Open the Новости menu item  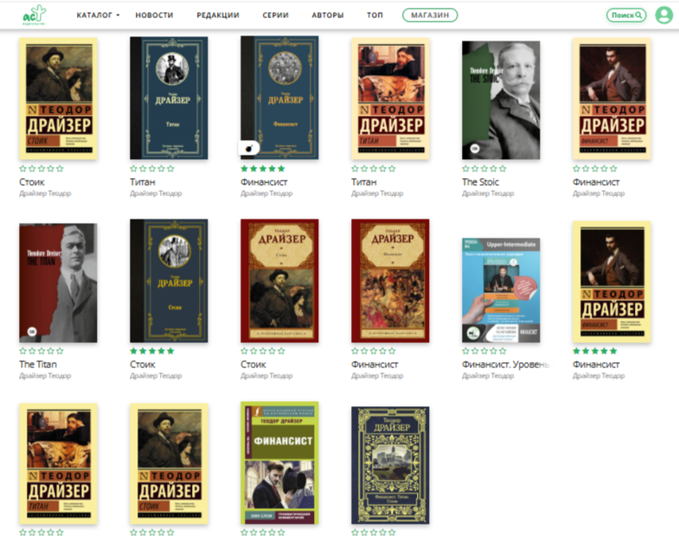pos(154,16)
